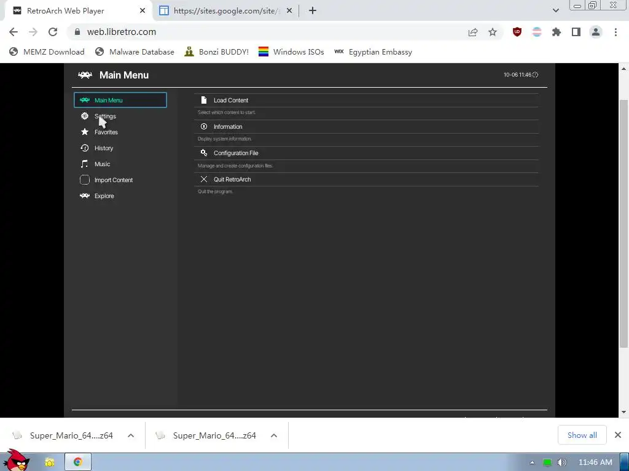Click the RetroArch logo beside Main Menu title
Screen dimensions: 629x471
85,75
